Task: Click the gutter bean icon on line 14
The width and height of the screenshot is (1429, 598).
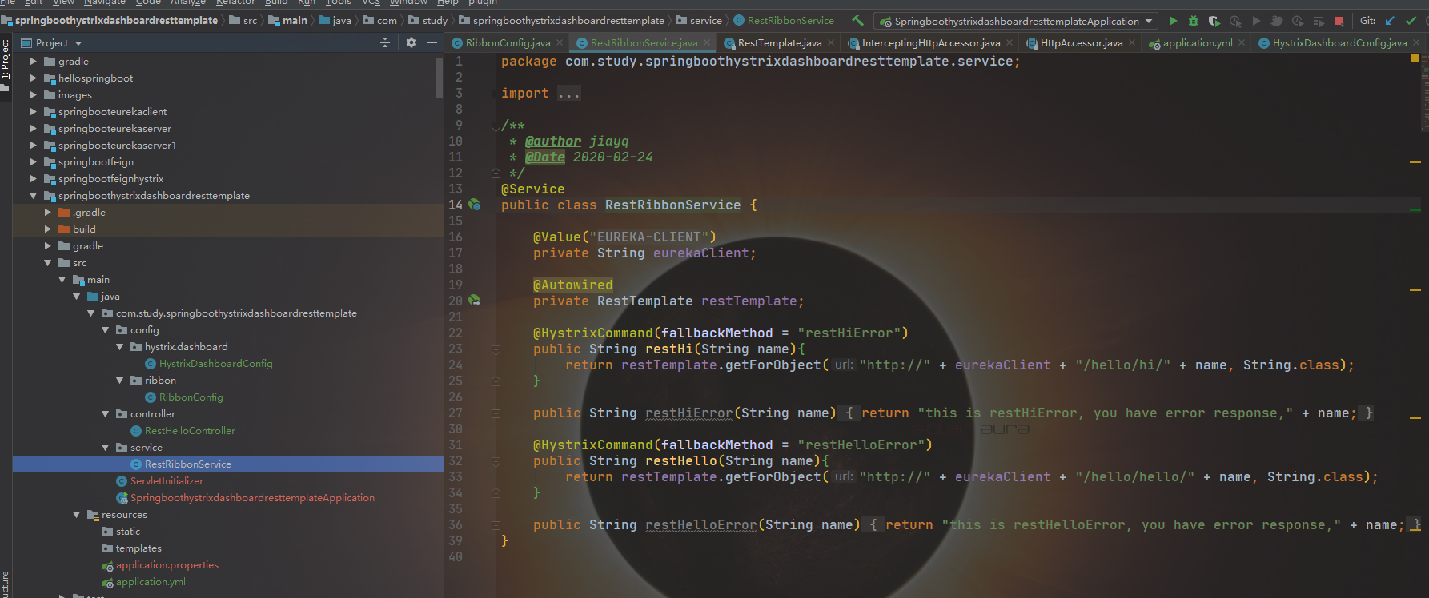Action: pos(474,205)
